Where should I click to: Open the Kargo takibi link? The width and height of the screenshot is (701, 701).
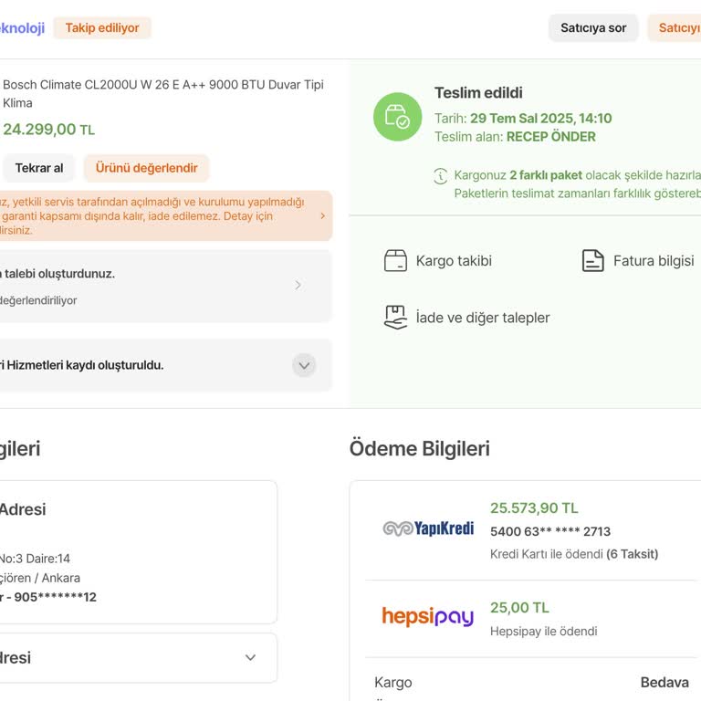tap(454, 261)
